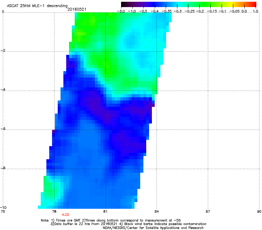
Task: Click the colorbar label -0.15
Action: (x=212, y=11)
